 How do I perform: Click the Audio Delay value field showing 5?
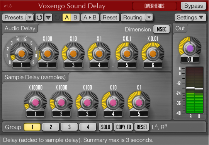(x=127, y=65)
